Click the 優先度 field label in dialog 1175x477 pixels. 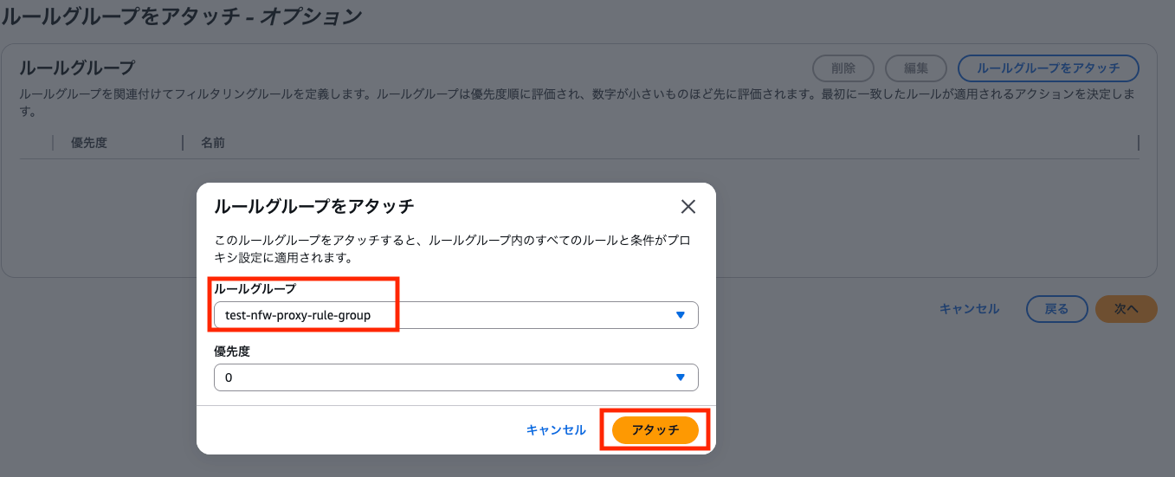pos(231,351)
